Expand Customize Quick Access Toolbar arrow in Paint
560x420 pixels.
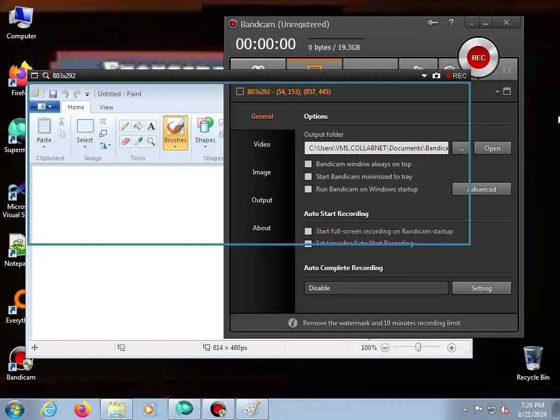pos(87,94)
